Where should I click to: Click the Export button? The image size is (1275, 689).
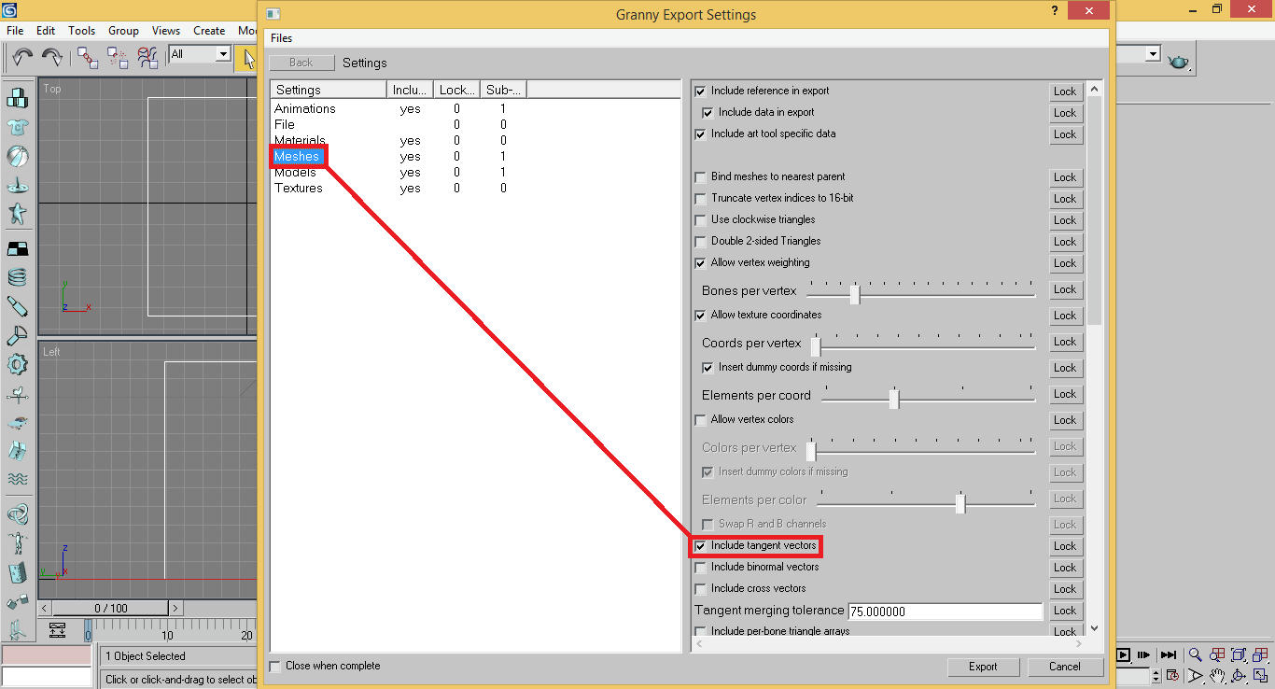(x=983, y=667)
